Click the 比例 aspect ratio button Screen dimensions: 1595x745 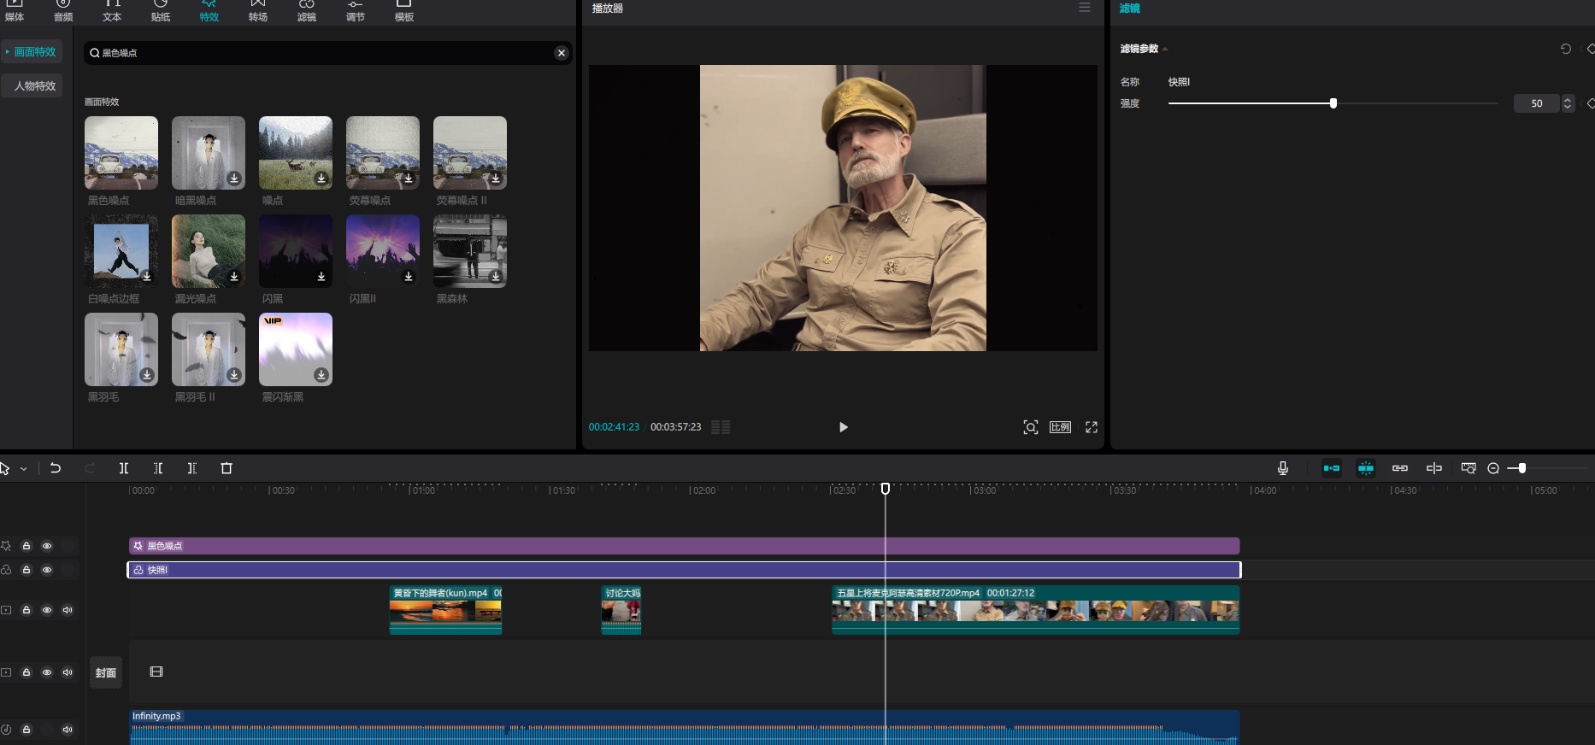point(1060,427)
